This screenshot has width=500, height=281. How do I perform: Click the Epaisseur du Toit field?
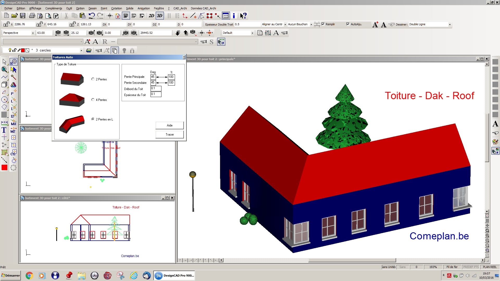click(x=156, y=94)
